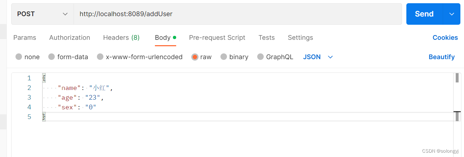Expand the JSON format dropdown
Viewport: 464px width, 157px height.
[x=318, y=57]
